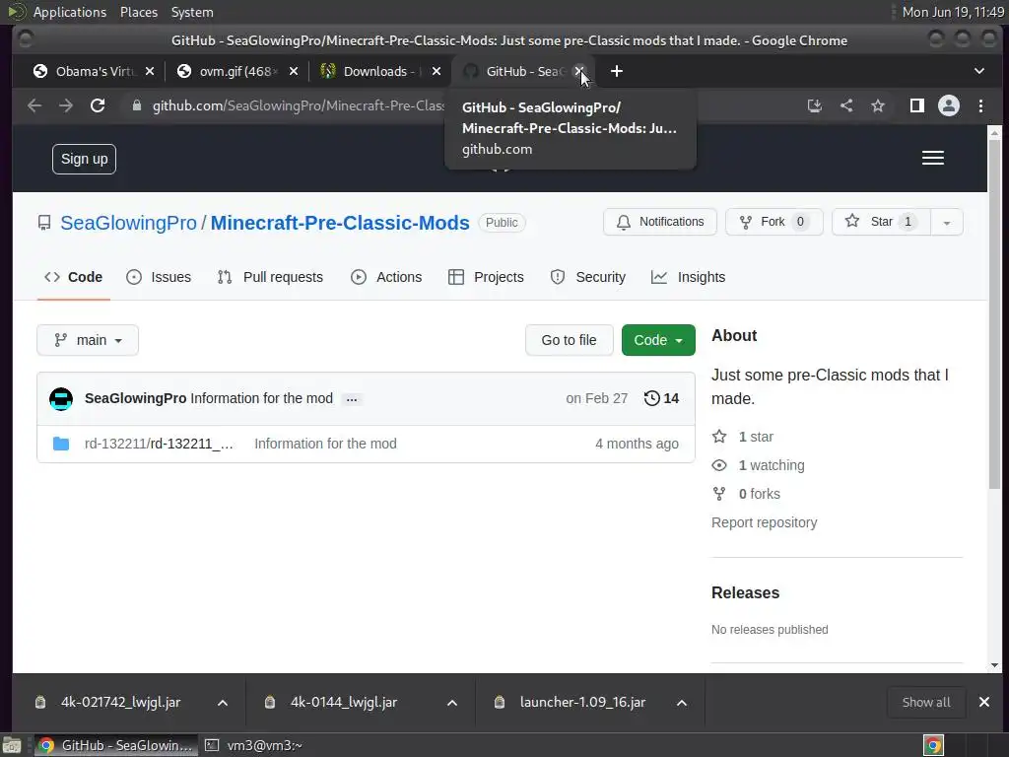This screenshot has width=1009, height=757.
Task: Open the SeaGlowingPro owner link
Action: [129, 223]
